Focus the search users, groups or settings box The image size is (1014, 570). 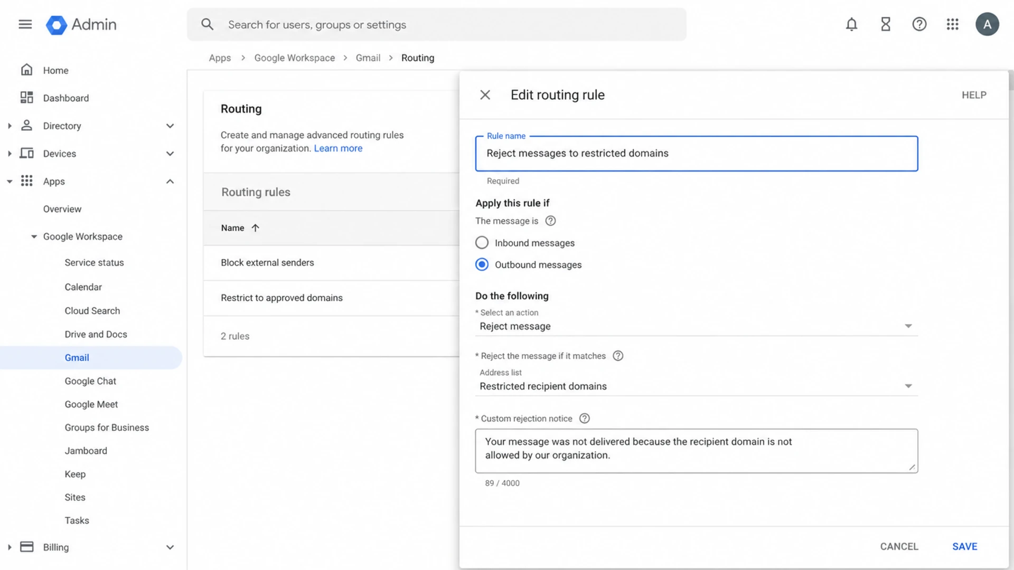(x=436, y=24)
